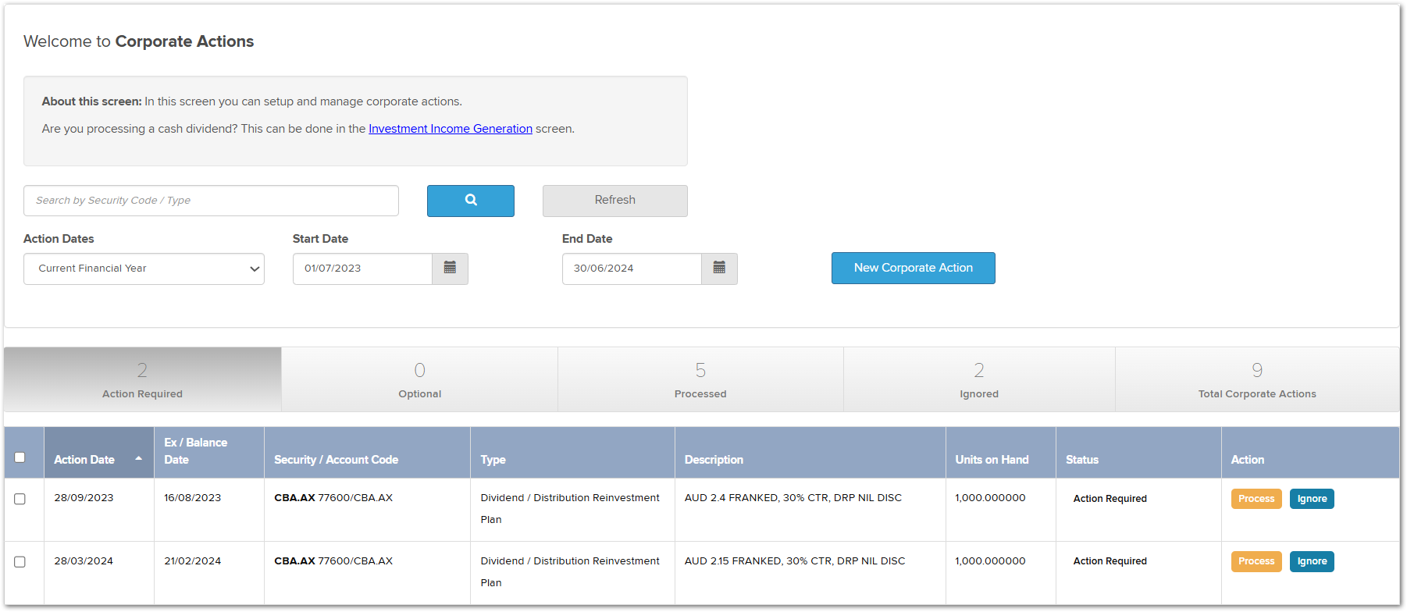Ignore the 28/09/2023 corporate action
This screenshot has width=1407, height=612.
click(1312, 499)
